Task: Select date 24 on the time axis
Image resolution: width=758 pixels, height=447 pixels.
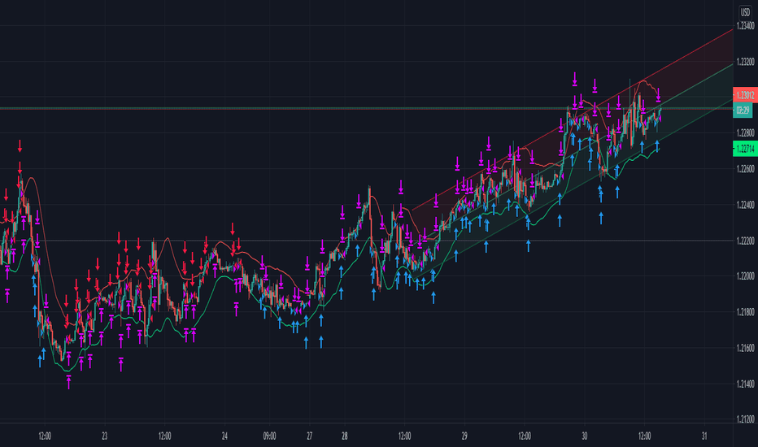Action: (x=224, y=436)
